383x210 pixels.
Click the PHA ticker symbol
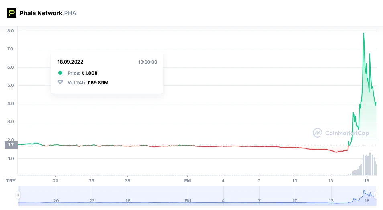70,13
